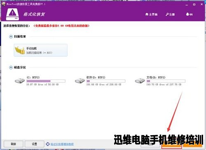Click the C: drive disk icon
Viewport: 206px width, 150px height.
[x=20, y=81]
